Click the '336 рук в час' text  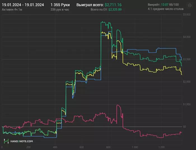[60, 9]
